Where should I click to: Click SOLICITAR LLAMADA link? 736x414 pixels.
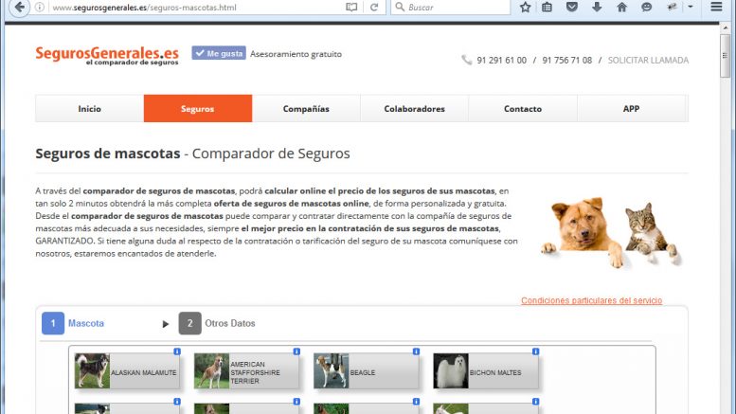click(648, 60)
